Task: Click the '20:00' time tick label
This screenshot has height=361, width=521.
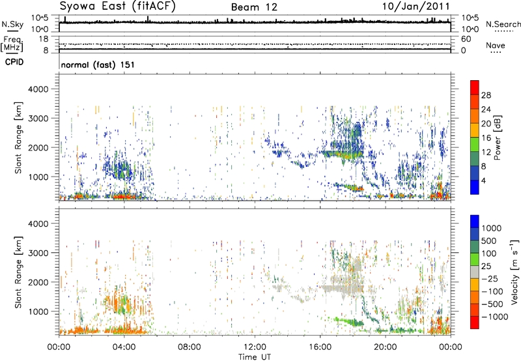Action: click(385, 347)
